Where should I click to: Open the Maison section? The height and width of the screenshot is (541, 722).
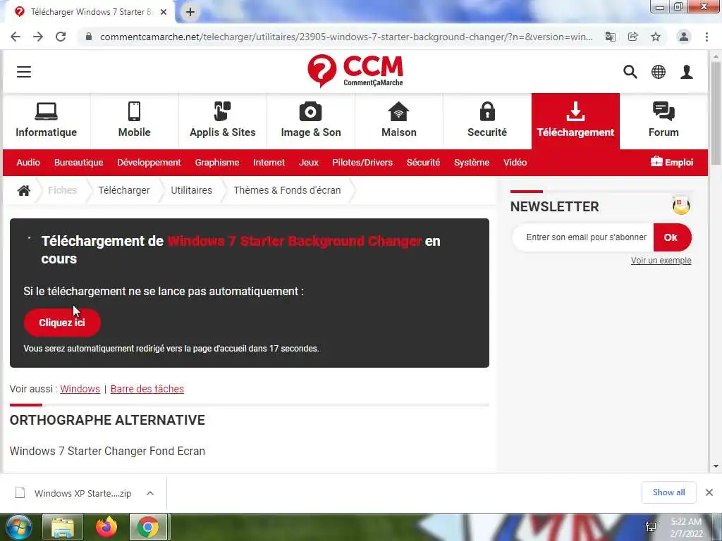click(x=399, y=121)
